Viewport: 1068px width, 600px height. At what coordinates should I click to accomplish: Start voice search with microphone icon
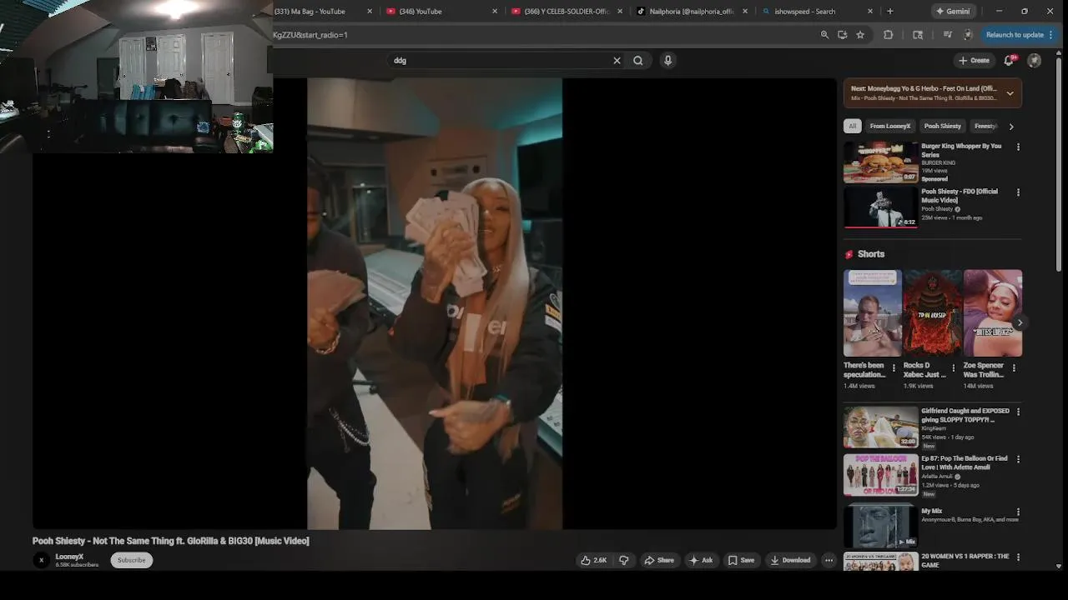(x=667, y=60)
